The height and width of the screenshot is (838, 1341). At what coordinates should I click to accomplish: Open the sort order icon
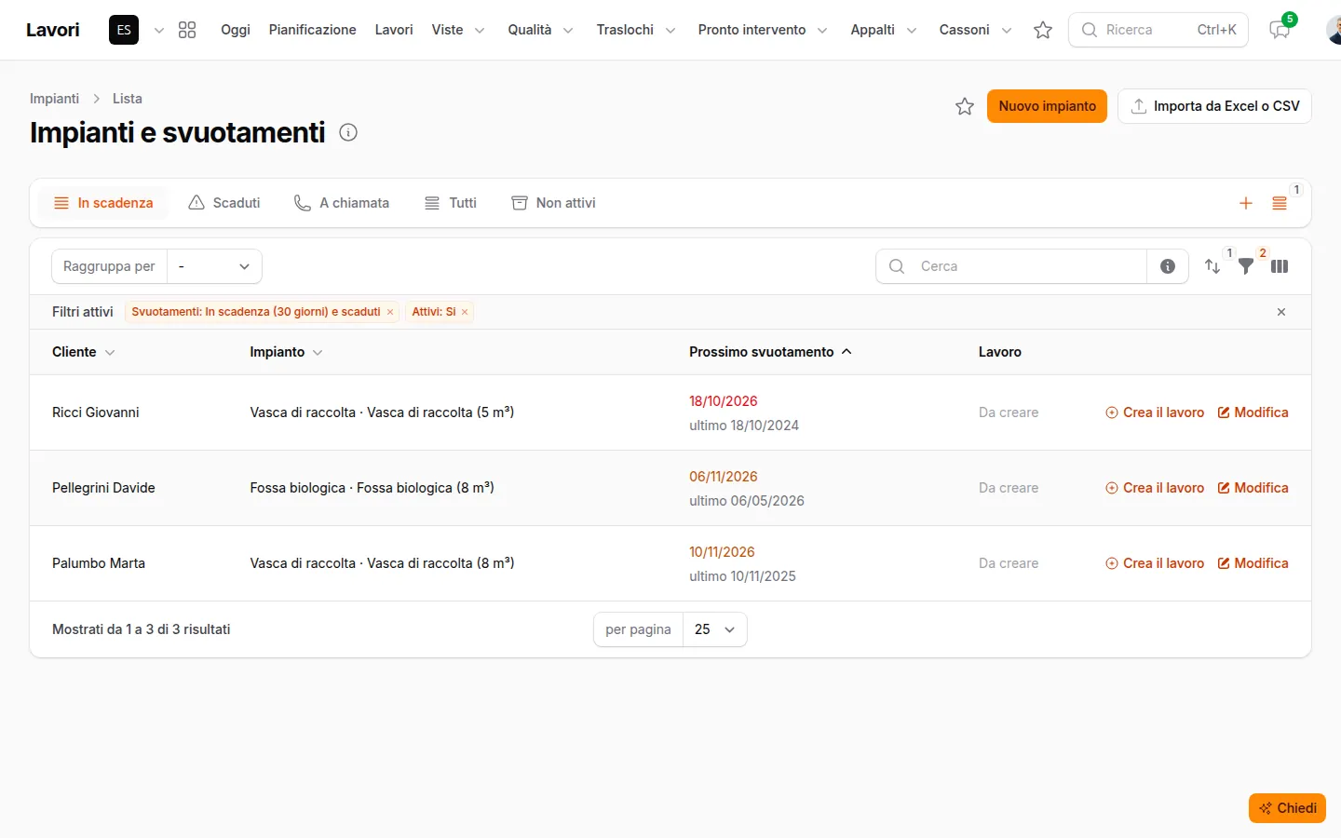tap(1212, 266)
